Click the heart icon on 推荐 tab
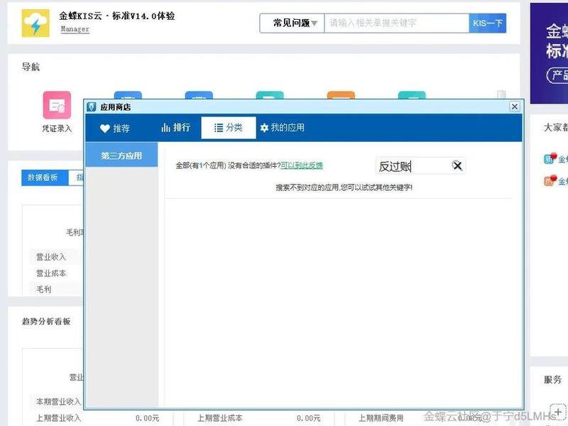The height and width of the screenshot is (426, 568). point(104,129)
